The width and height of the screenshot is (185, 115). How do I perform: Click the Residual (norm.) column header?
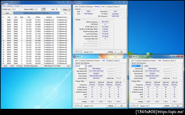coord(62,17)
